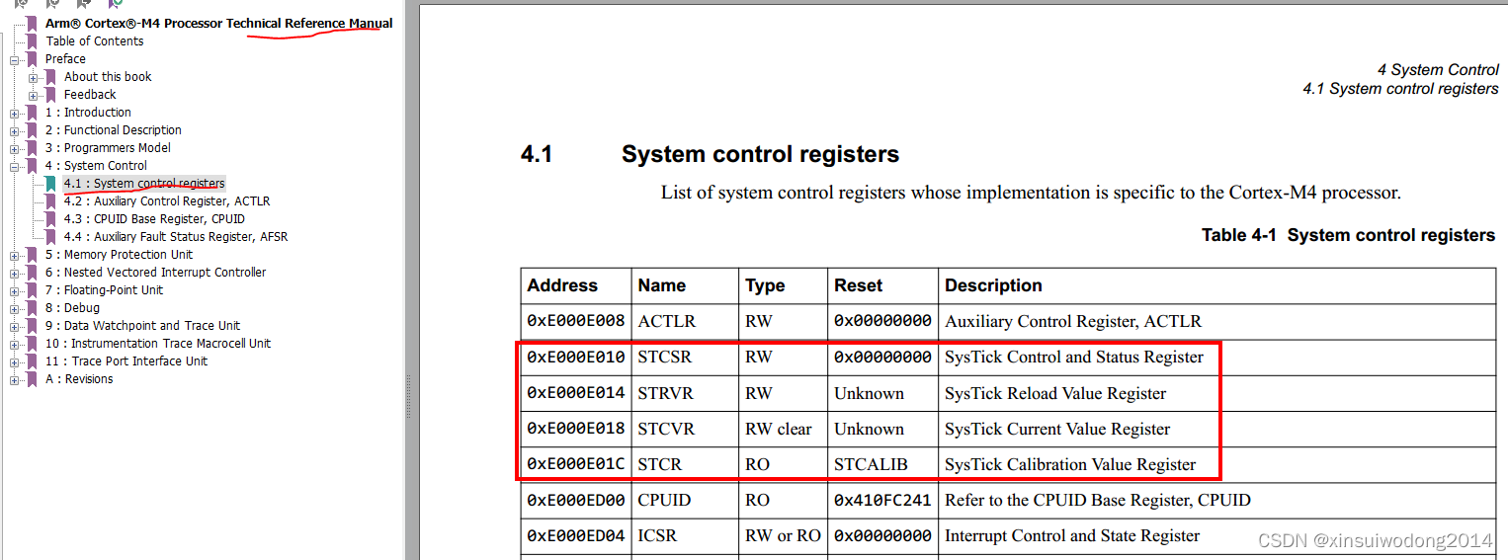Click 'Interrupt Control and State Register' description
1508x560 pixels.
coord(1072,535)
